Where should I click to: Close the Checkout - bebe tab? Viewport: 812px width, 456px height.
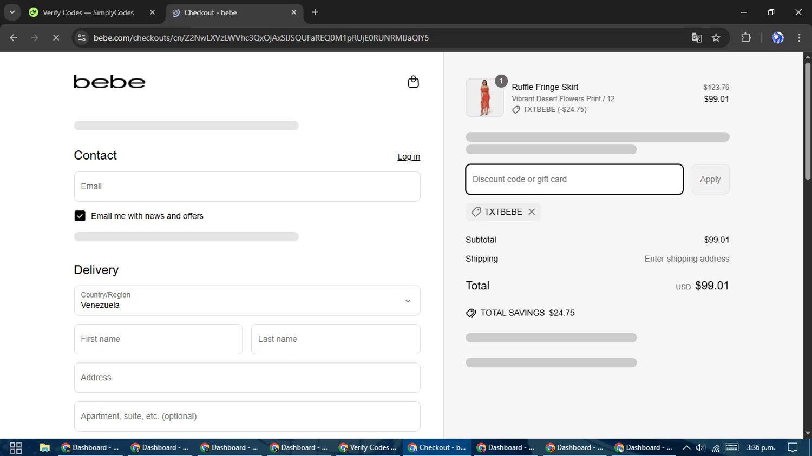tap(294, 12)
